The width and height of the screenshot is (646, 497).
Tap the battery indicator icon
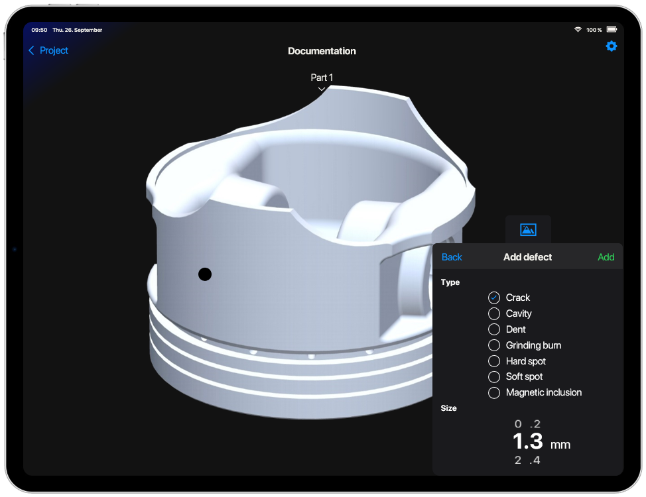click(x=612, y=29)
